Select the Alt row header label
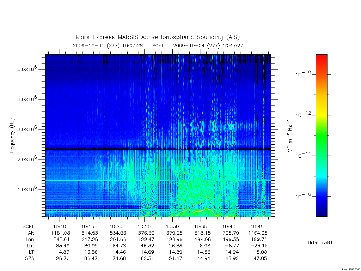This screenshot has height=271, width=361. pos(31,233)
